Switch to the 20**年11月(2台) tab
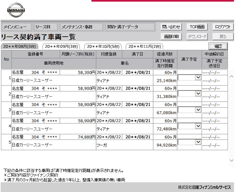This screenshot has width=235, height=192. [x=144, y=46]
